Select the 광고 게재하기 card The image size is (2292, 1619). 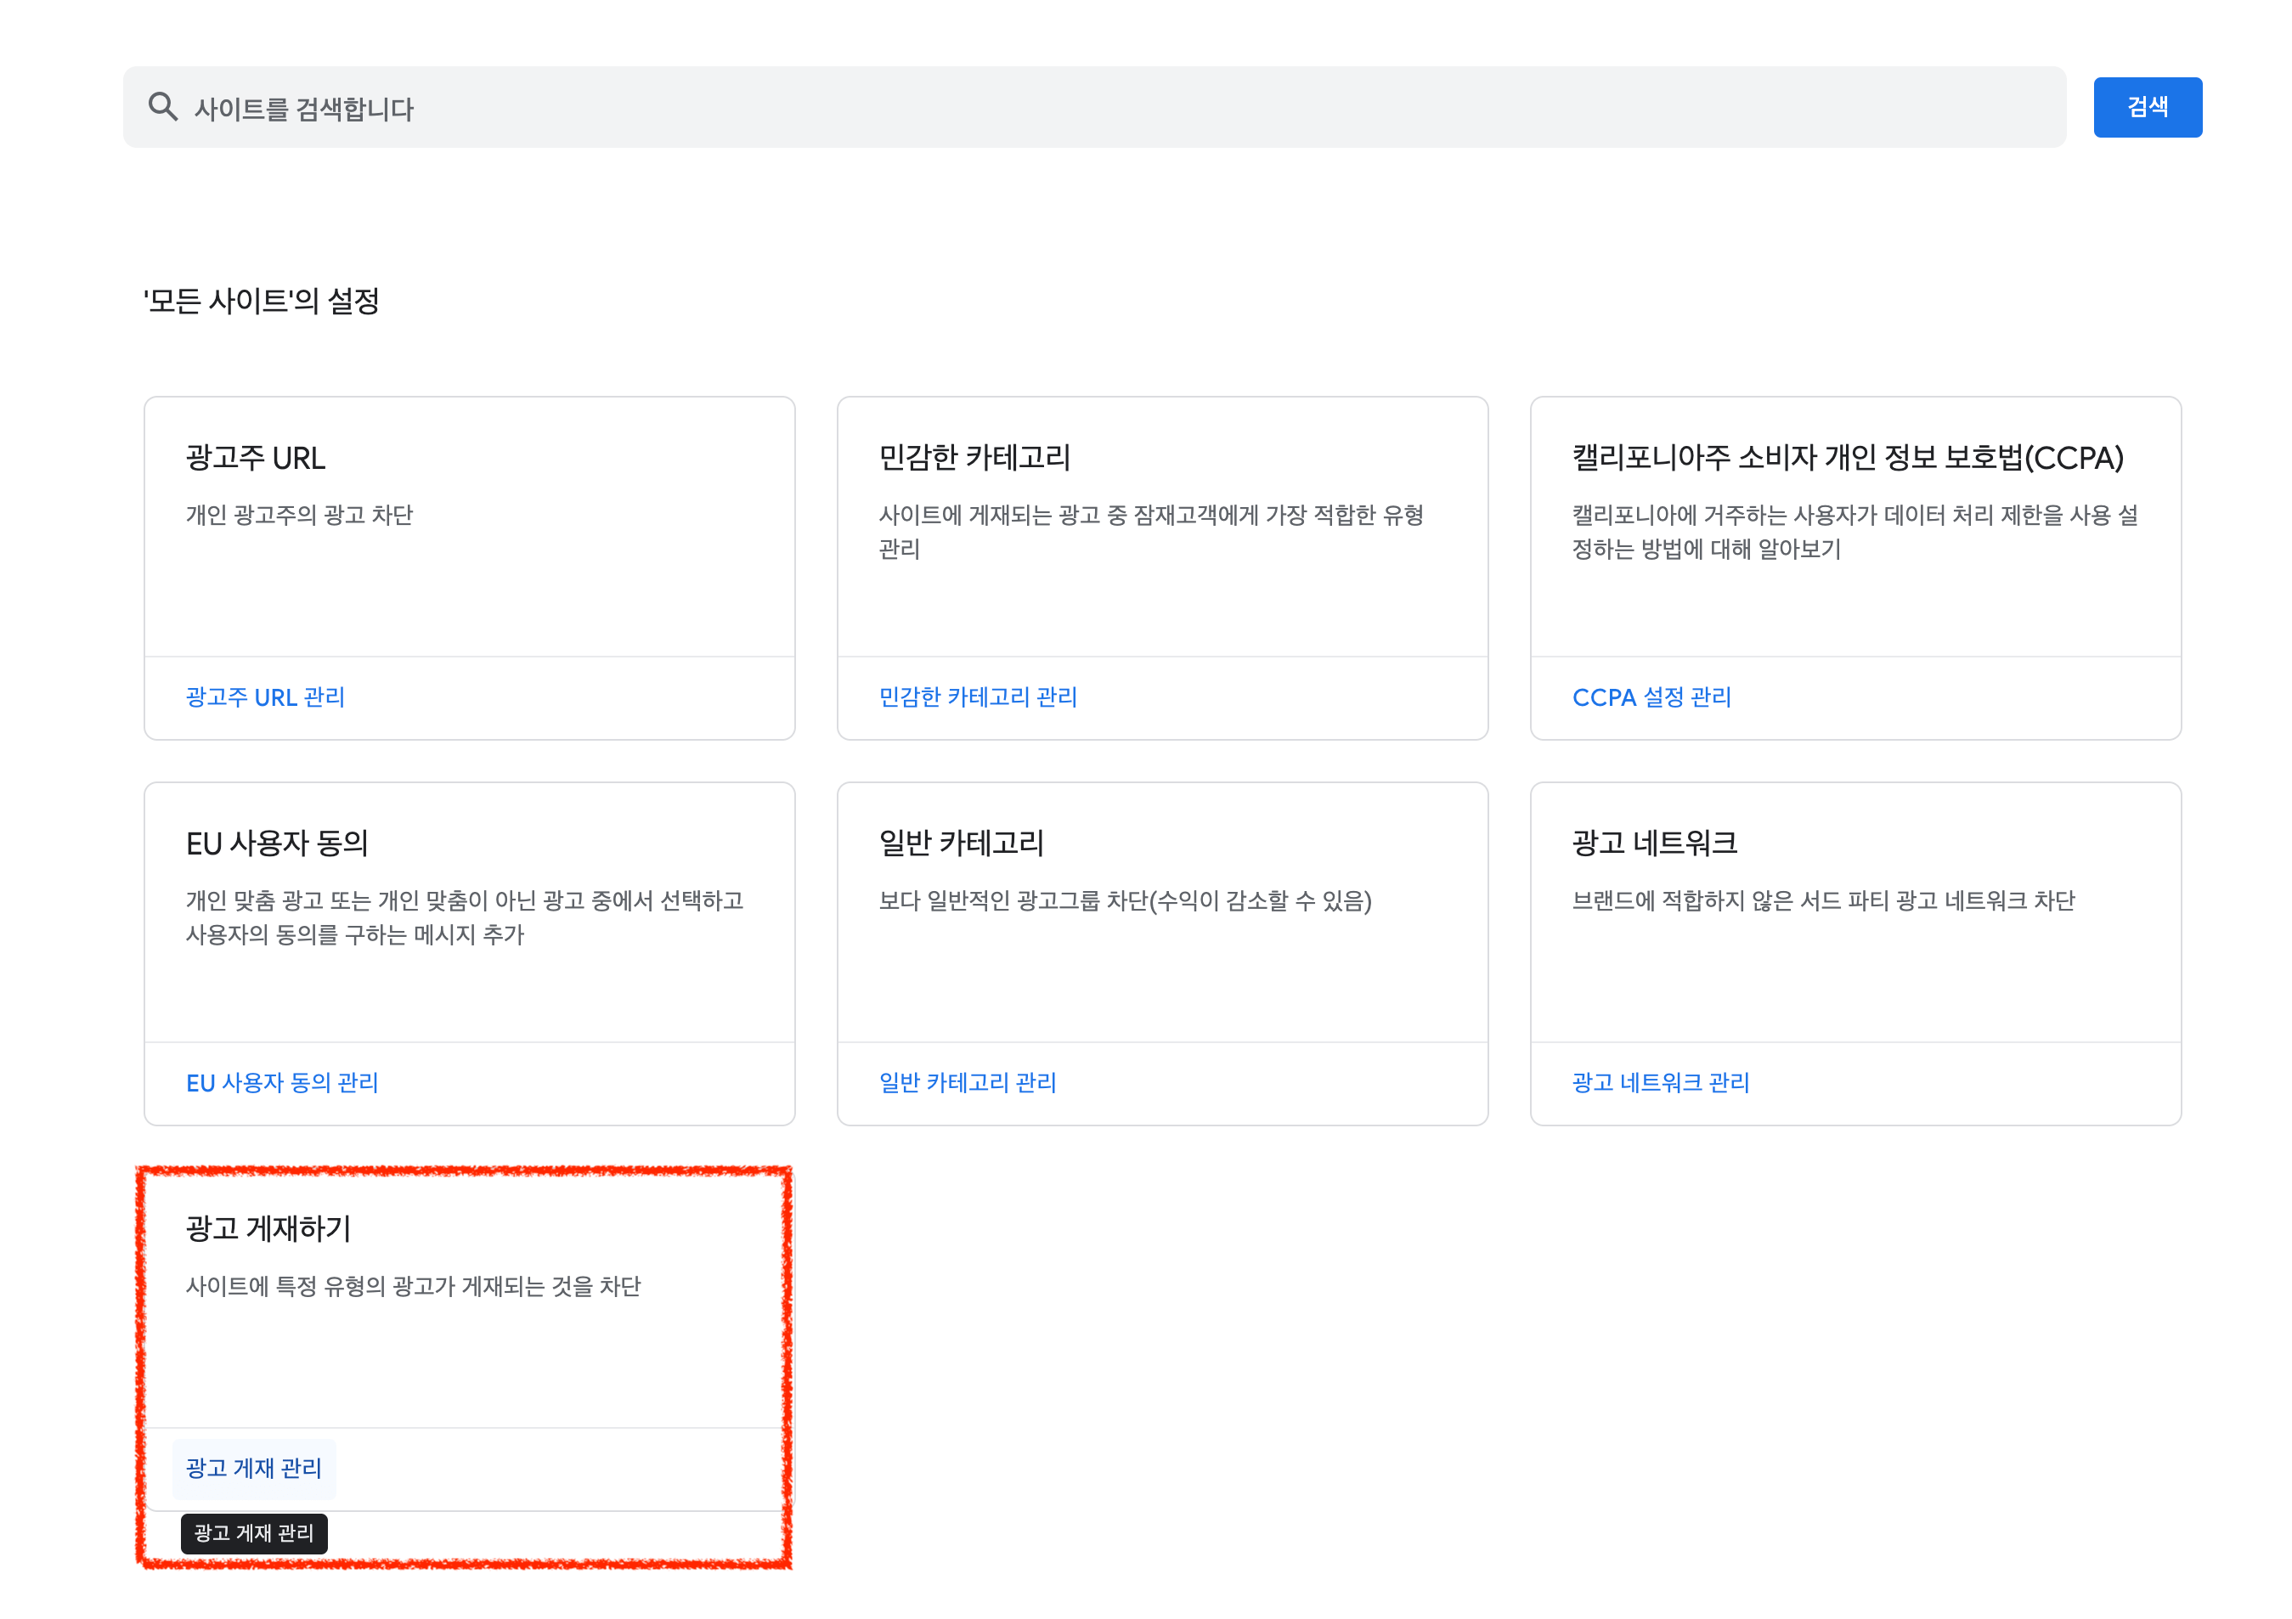pos(464,1328)
